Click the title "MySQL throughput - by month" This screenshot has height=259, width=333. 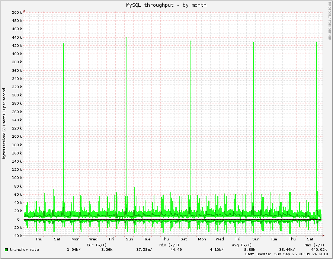(166, 5)
